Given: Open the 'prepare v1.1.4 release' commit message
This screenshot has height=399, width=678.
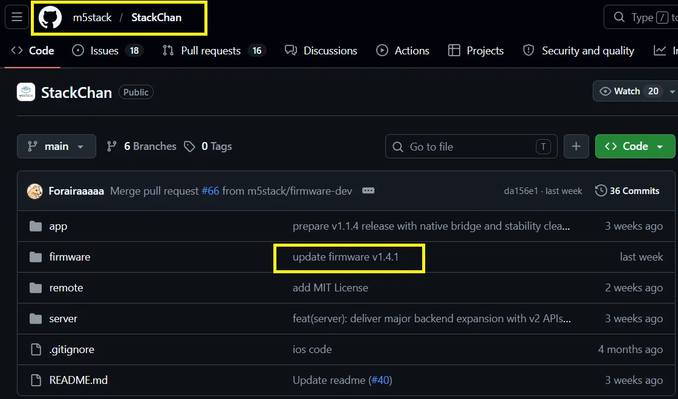Looking at the screenshot, I should coord(431,226).
